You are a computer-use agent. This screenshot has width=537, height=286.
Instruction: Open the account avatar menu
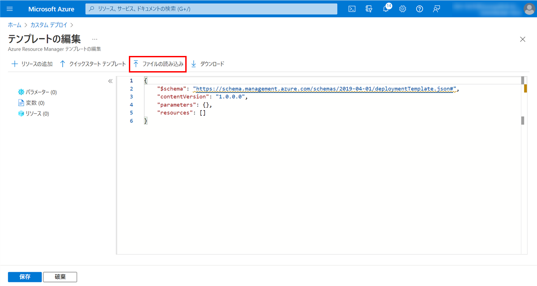529,9
